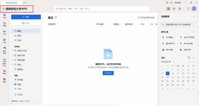Open 应用市场 from teaching tools

(x=185, y=50)
